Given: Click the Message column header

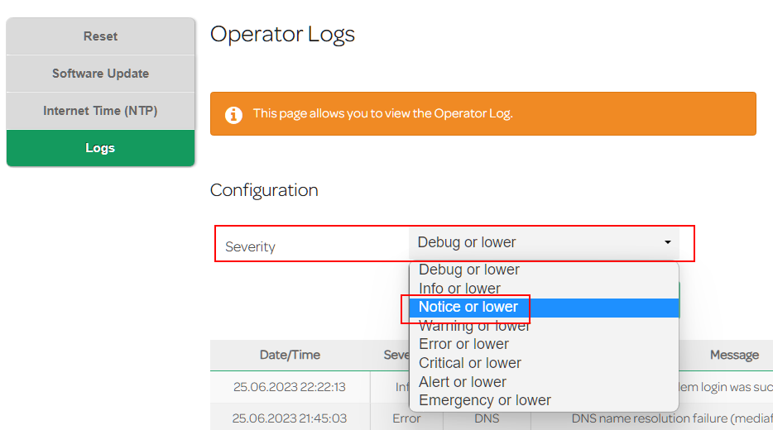Looking at the screenshot, I should 733,355.
